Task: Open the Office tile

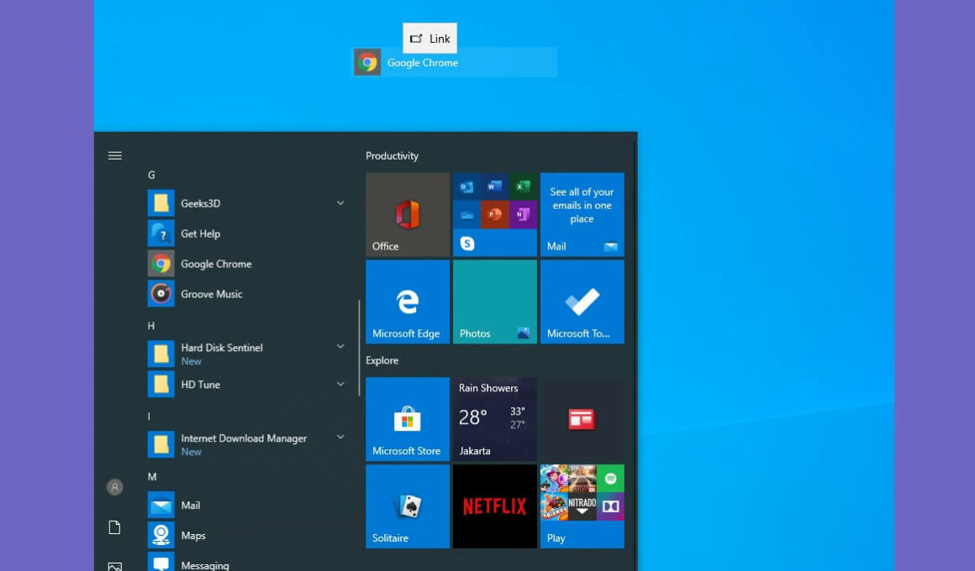Action: [x=408, y=215]
